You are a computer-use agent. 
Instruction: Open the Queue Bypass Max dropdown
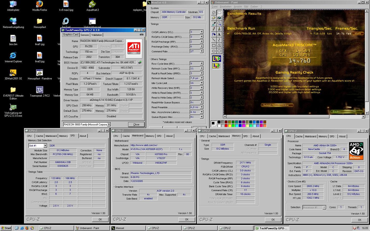[201, 117]
